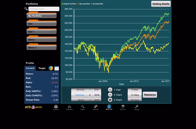Show the table profile view
The image size is (196, 129).
pos(57,68)
